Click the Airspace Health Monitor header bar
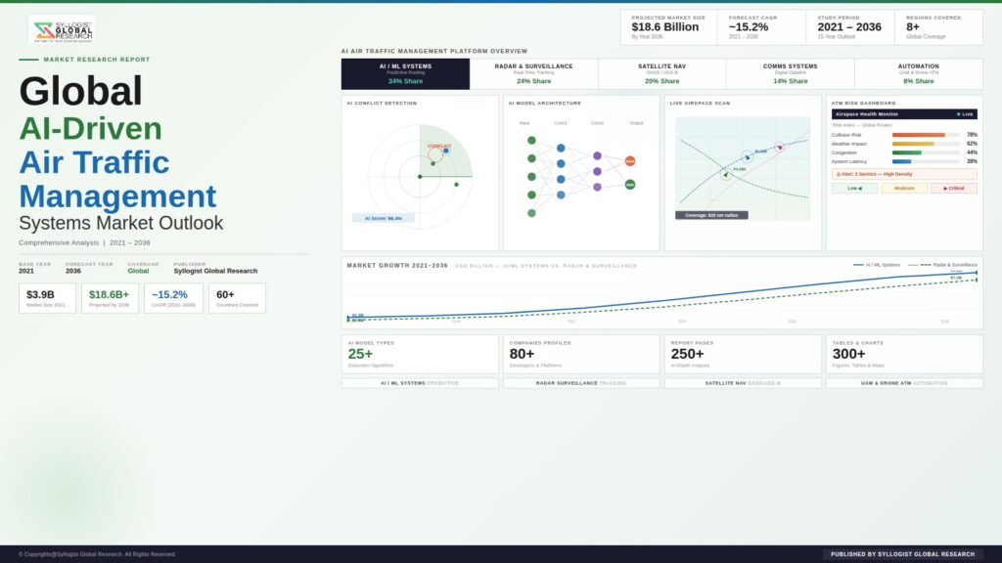1002x563 pixels. click(904, 114)
